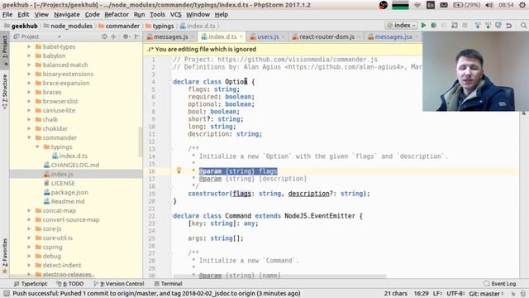The height and width of the screenshot is (298, 529).
Task: Expand the concat-map folder
Action: pyautogui.click(x=30, y=210)
